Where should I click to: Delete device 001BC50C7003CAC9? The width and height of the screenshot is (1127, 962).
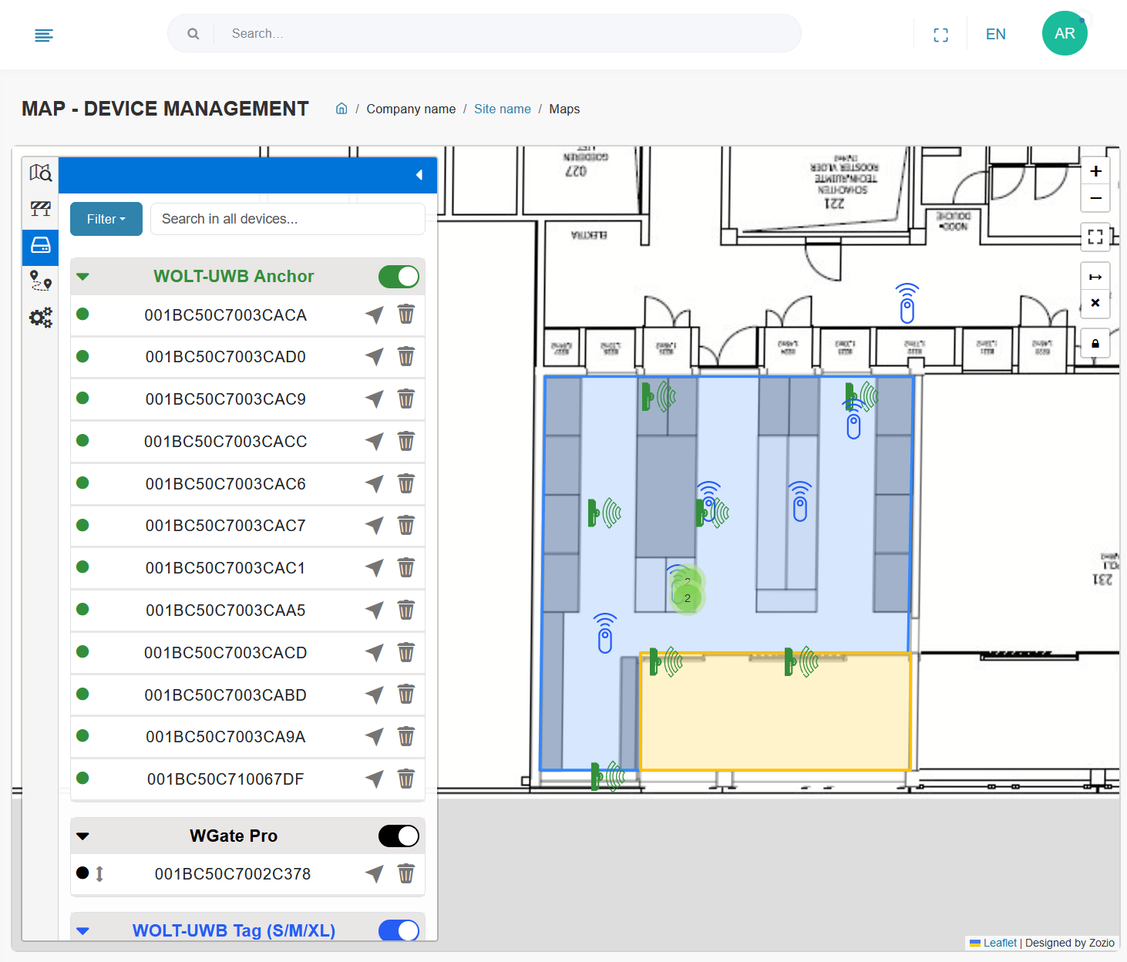(406, 399)
